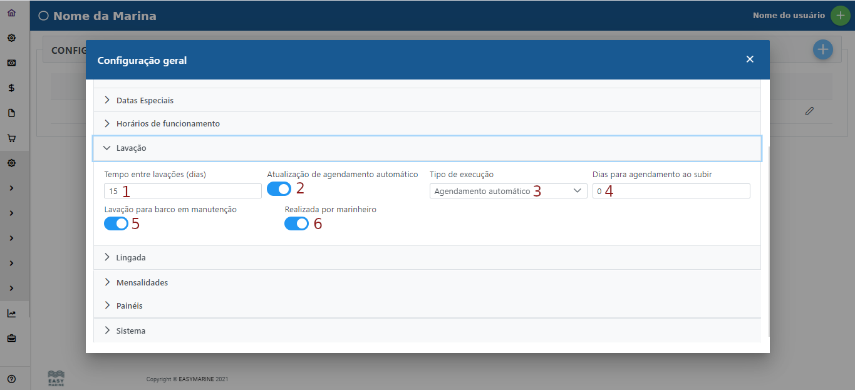Select the reports chart icon in the sidebar
The height and width of the screenshot is (390, 855).
pyautogui.click(x=11, y=313)
